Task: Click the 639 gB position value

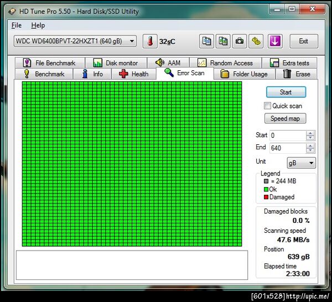Action: (299, 257)
